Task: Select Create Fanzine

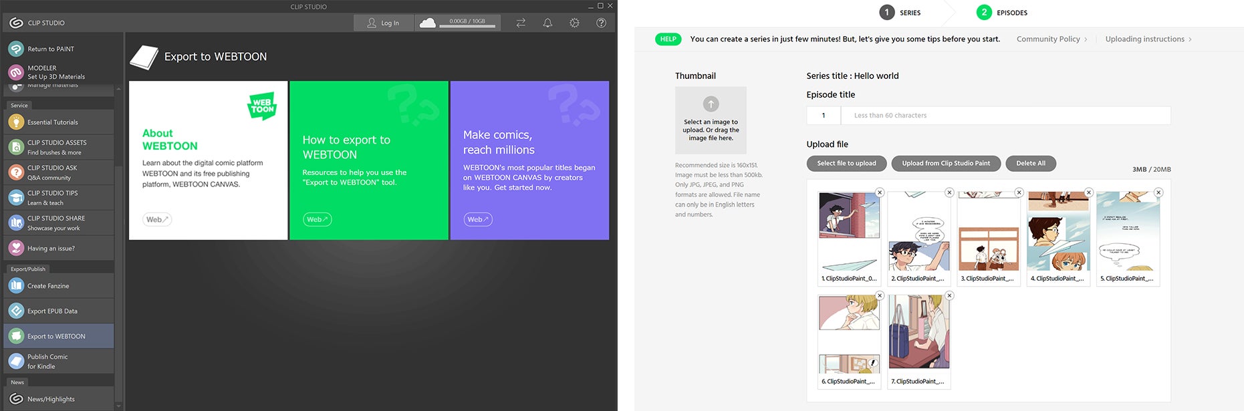Action: click(59, 286)
